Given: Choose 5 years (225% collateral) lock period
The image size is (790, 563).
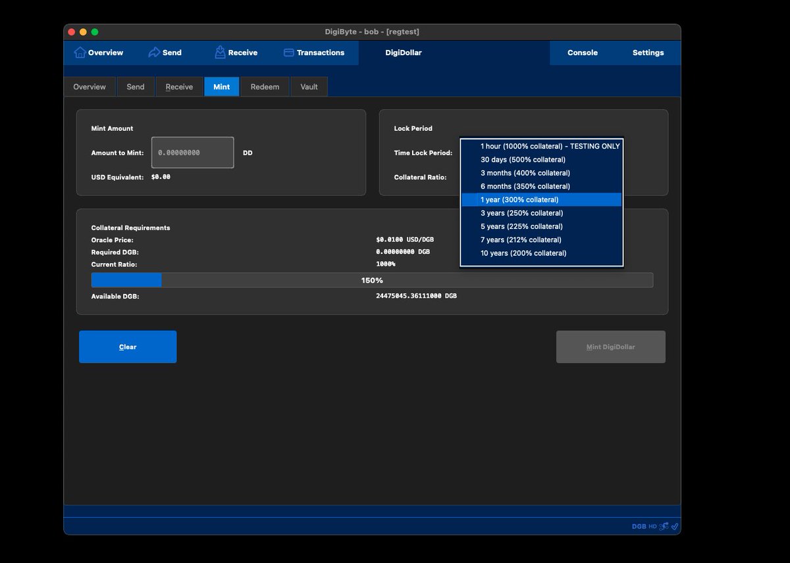Looking at the screenshot, I should coord(542,226).
